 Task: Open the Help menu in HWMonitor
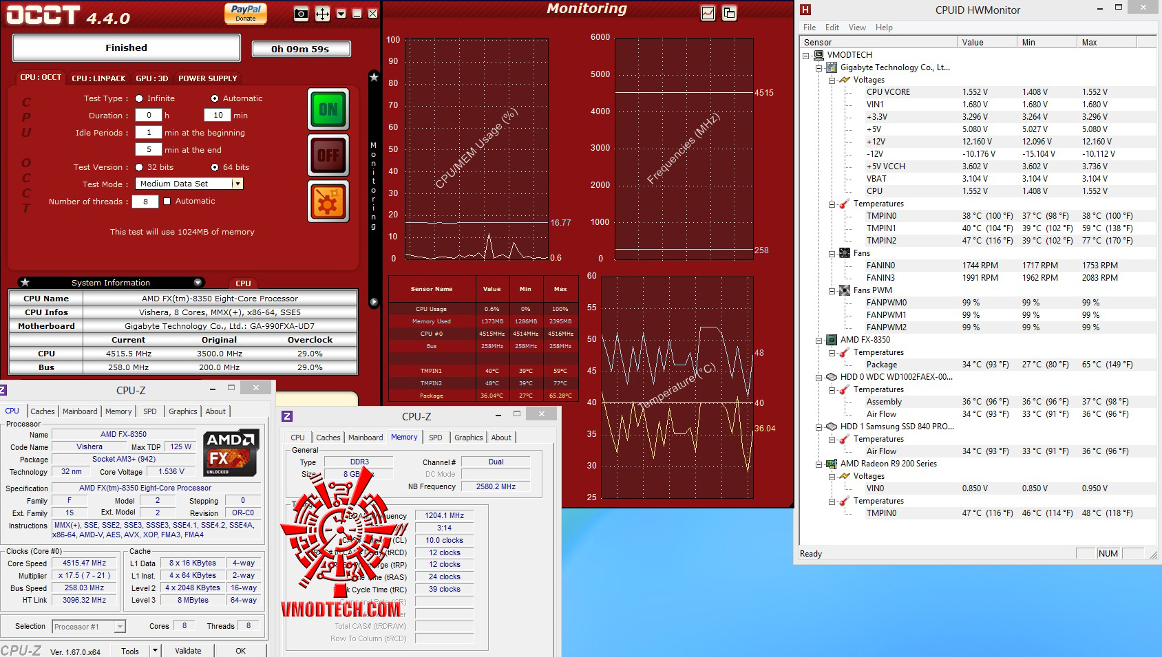pyautogui.click(x=884, y=28)
